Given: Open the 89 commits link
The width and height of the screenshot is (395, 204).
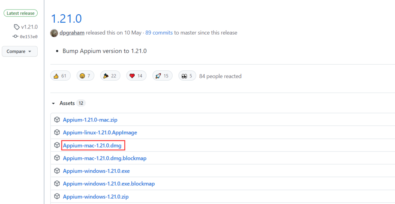Looking at the screenshot, I should 159,32.
